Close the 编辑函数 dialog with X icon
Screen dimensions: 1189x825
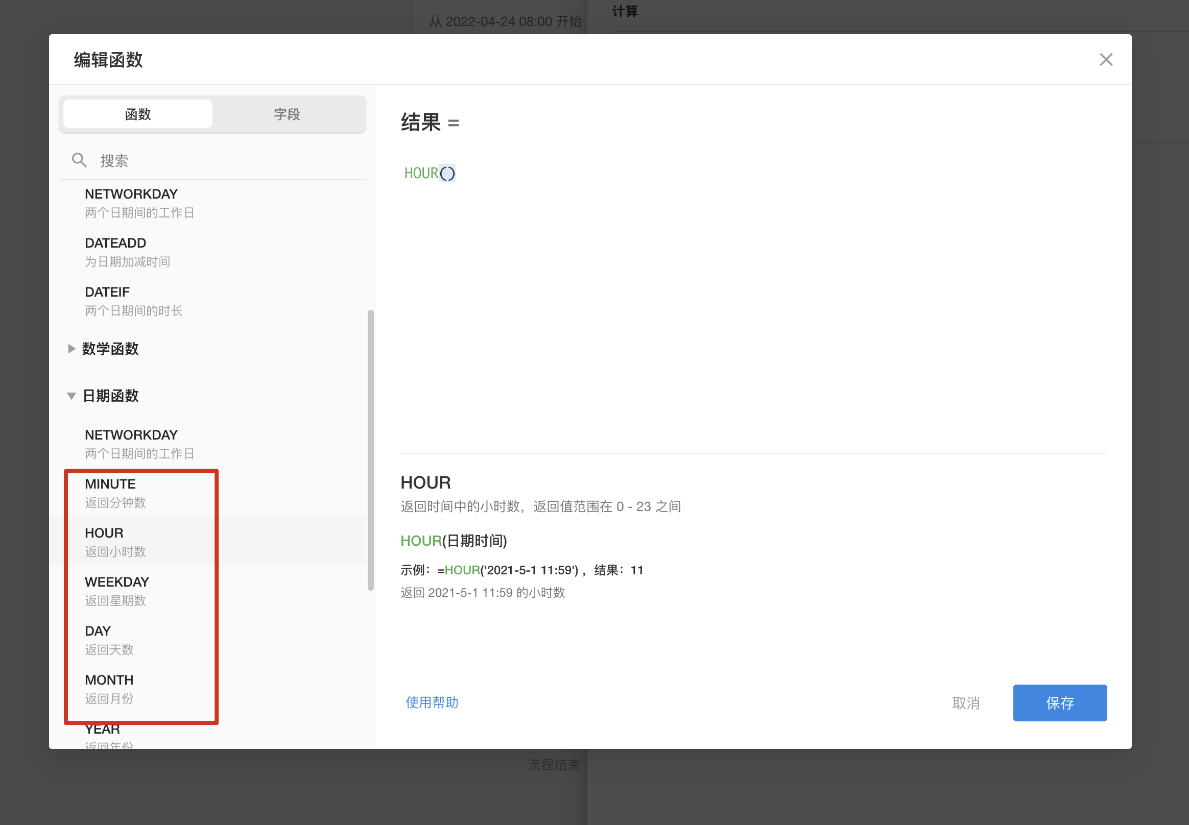coord(1105,59)
